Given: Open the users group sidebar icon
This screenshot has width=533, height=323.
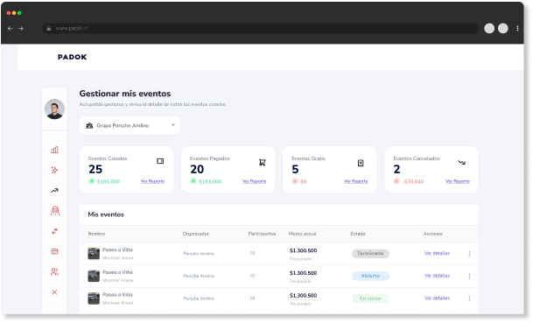Looking at the screenshot, I should click(x=54, y=272).
